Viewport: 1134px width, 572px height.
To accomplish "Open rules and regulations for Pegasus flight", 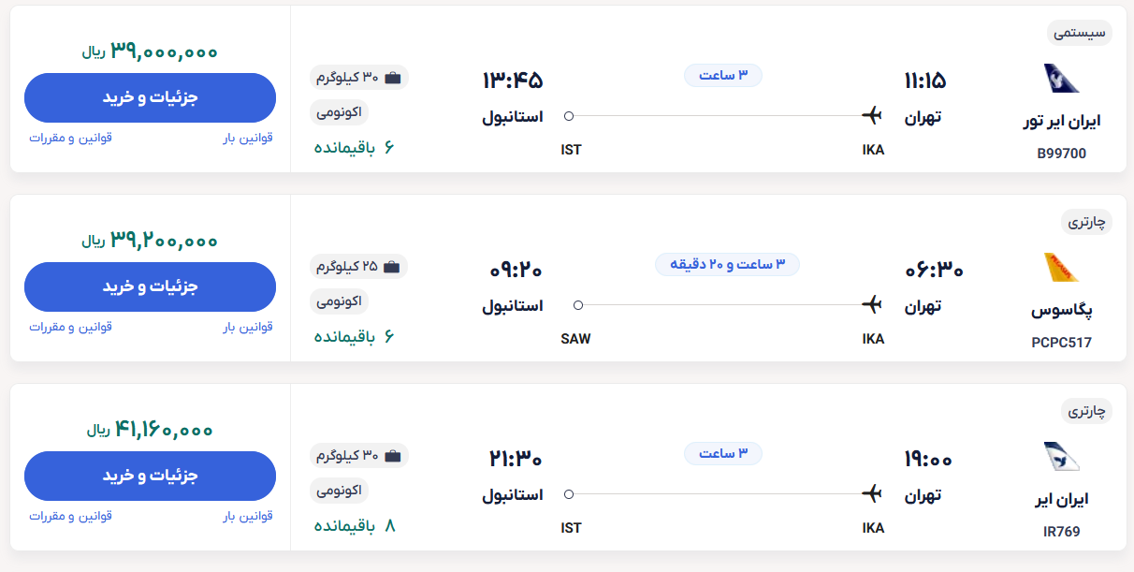I will pos(70,327).
